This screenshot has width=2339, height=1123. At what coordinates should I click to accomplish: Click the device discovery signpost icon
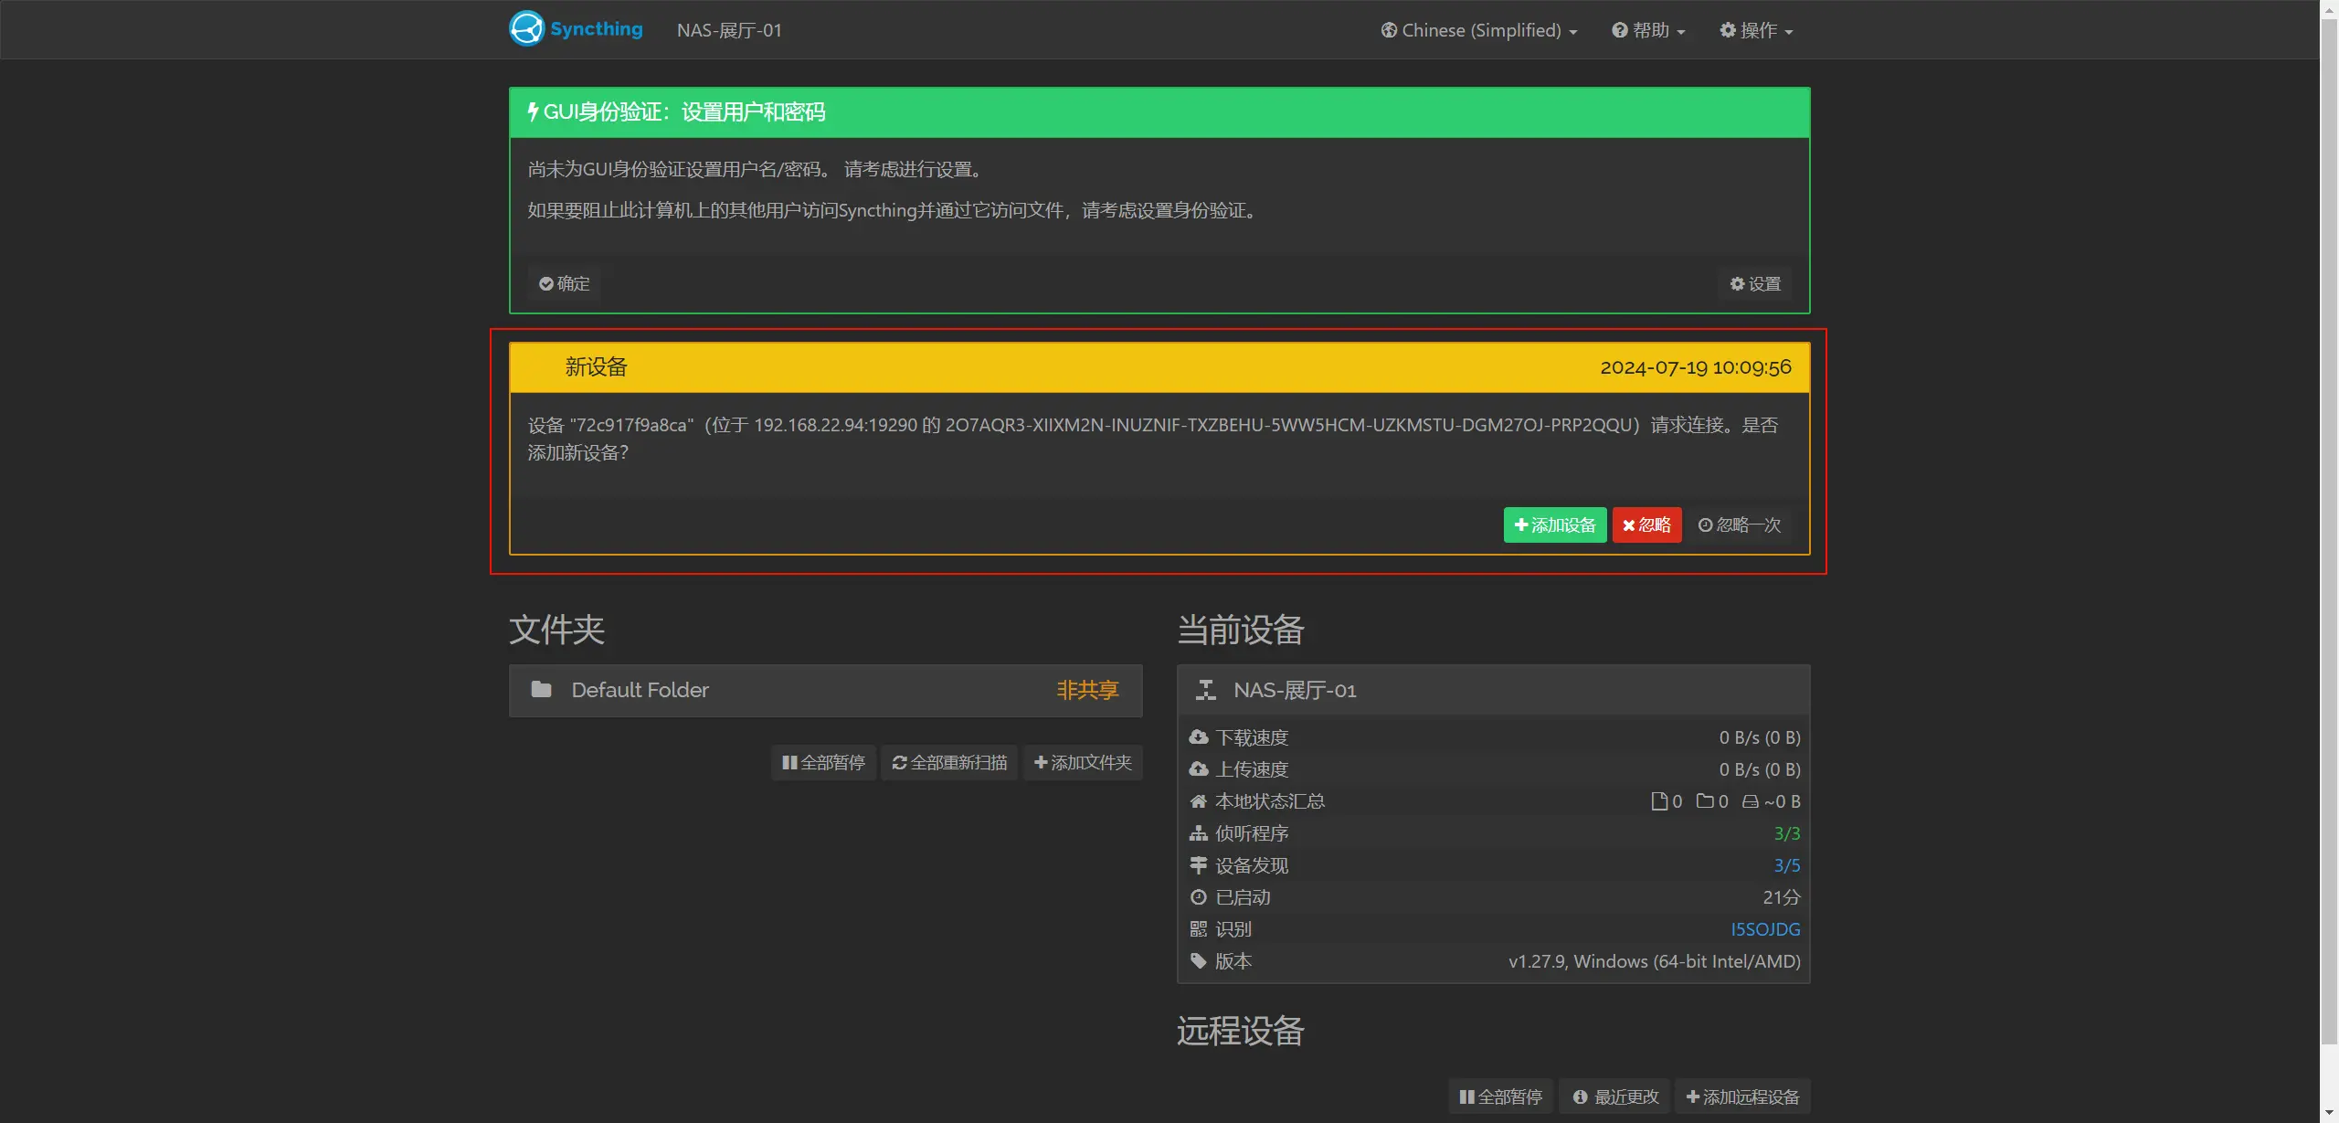point(1199,865)
